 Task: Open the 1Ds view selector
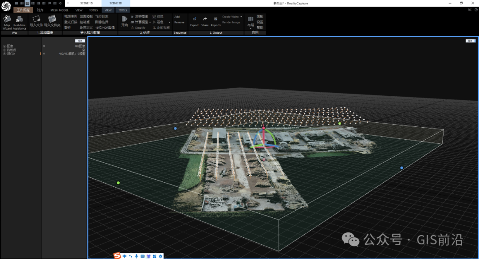coord(80,41)
